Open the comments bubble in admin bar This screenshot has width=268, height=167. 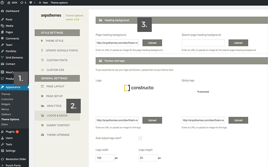(32, 3)
